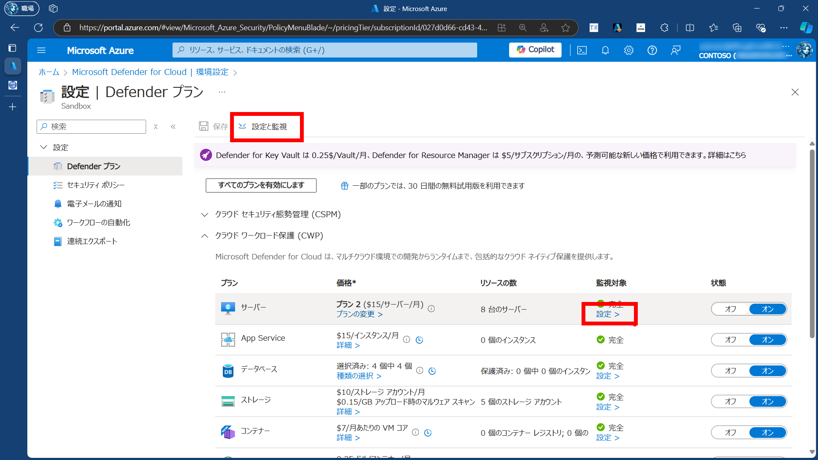This screenshot has width=818, height=460.
Task: Turn the App Service plan On
Action: coord(768,340)
